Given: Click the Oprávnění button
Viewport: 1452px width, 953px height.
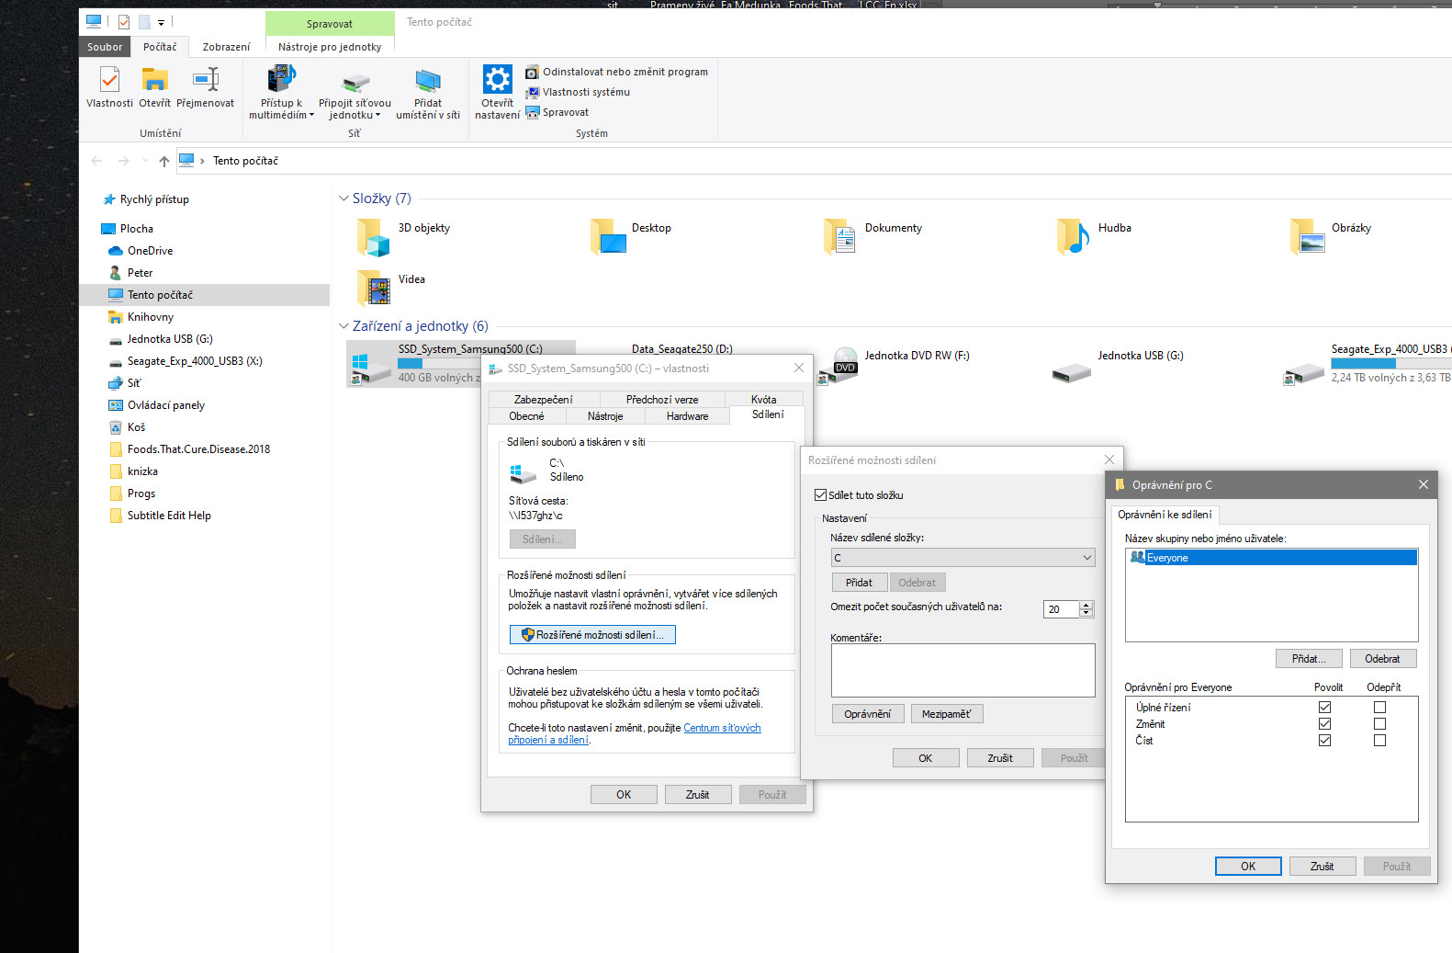Looking at the screenshot, I should pyautogui.click(x=868, y=714).
